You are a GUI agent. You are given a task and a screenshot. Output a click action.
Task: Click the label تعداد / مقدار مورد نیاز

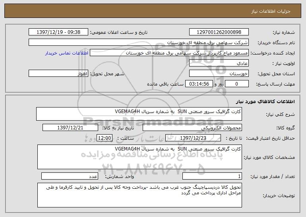pos(273,176)
